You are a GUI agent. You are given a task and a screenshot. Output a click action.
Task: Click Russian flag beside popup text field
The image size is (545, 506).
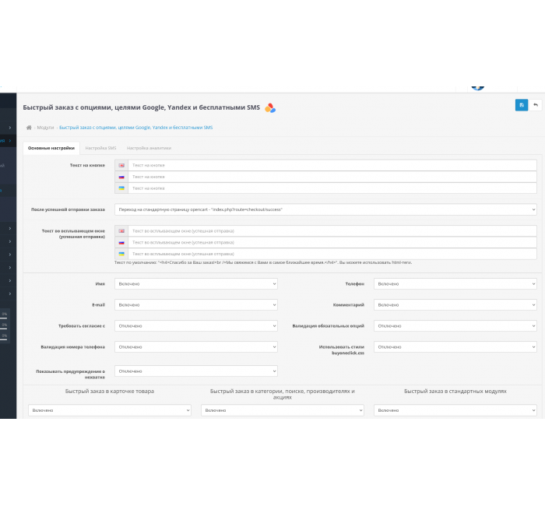tap(121, 243)
